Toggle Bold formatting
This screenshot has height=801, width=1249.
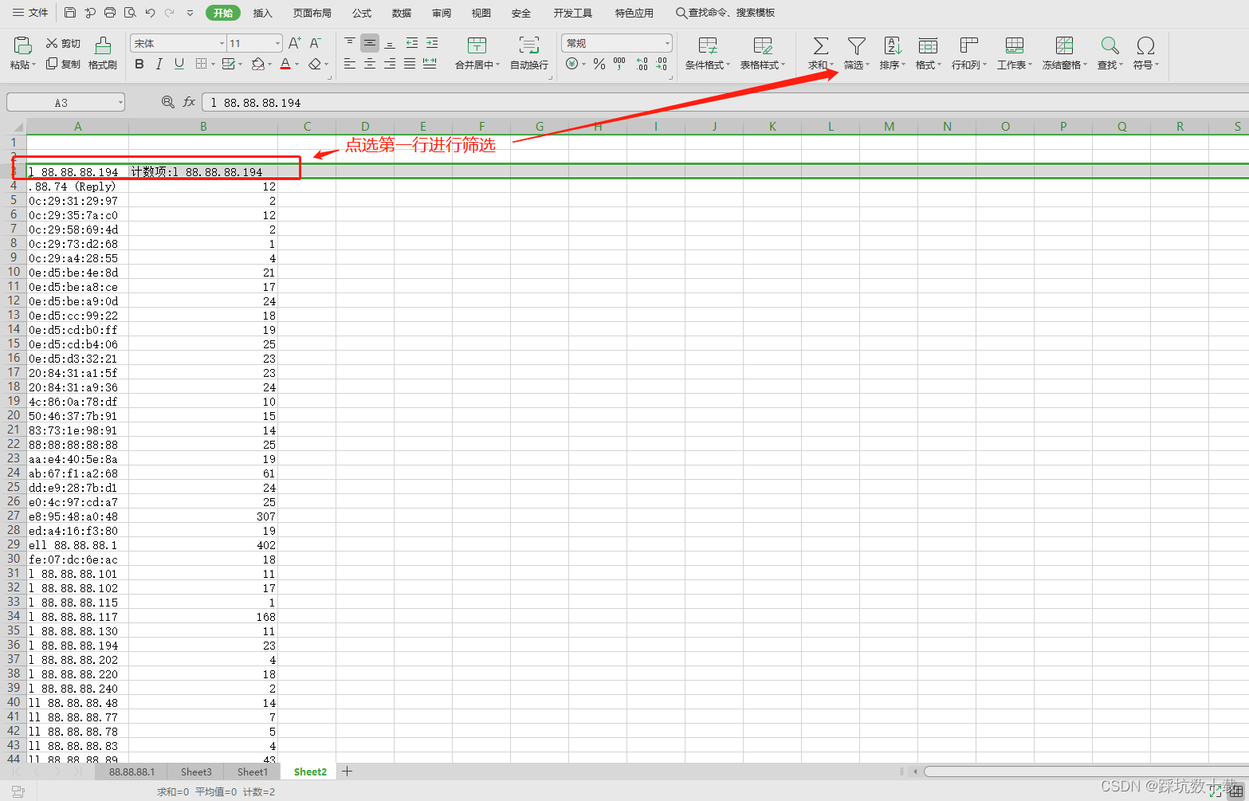[139, 64]
